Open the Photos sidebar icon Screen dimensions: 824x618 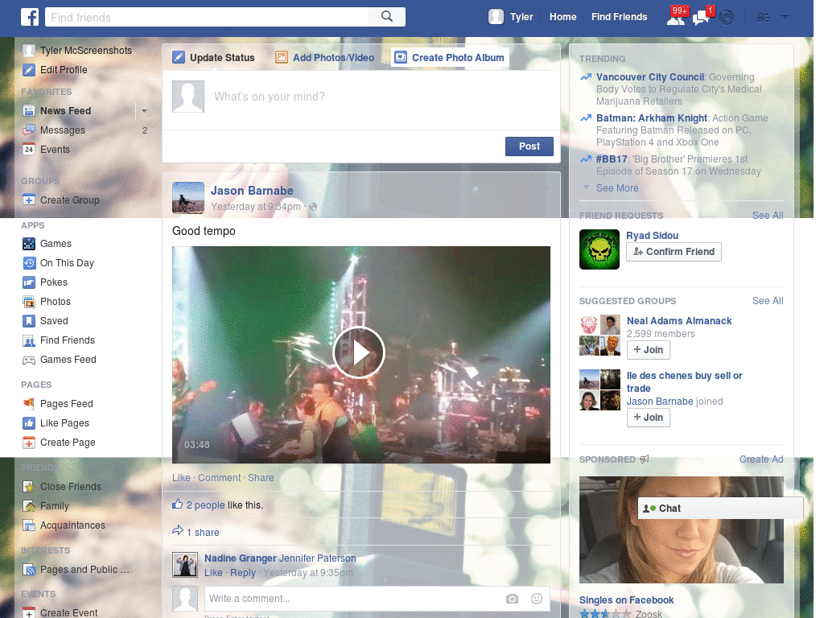[x=29, y=302]
